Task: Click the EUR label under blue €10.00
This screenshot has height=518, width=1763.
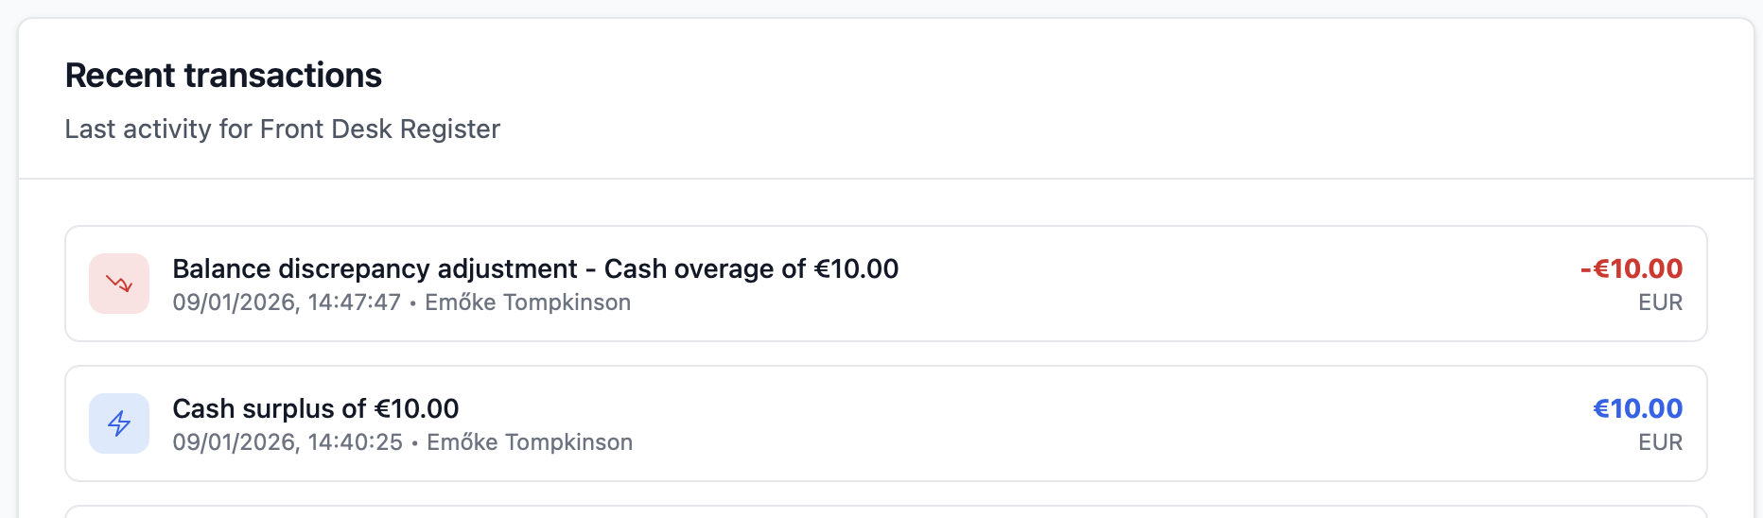Action: pyautogui.click(x=1660, y=442)
